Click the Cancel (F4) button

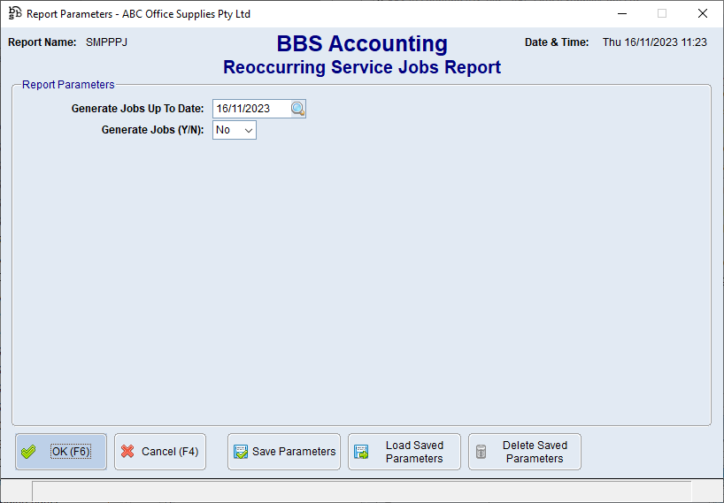pyautogui.click(x=160, y=452)
